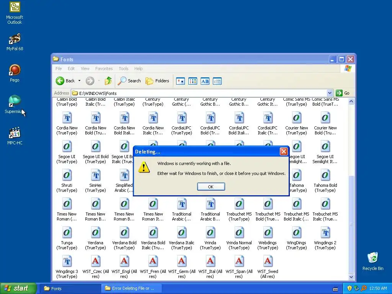Screen dimensions: 392x294
Task: Open Microsoft Outlook desktop icon
Action: click(x=15, y=13)
